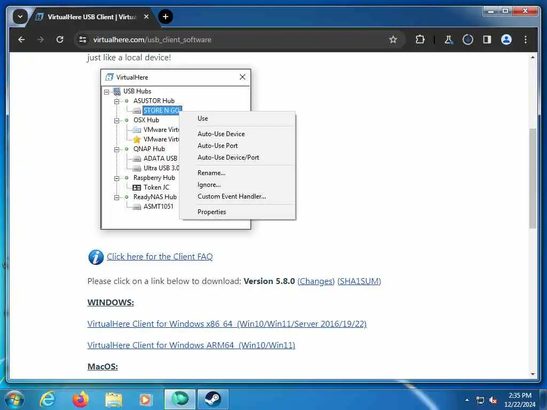The height and width of the screenshot is (410, 547).
Task: Download VirtualHere Client for Windows x86_64
Action: (226, 324)
